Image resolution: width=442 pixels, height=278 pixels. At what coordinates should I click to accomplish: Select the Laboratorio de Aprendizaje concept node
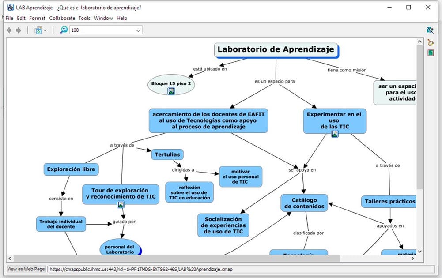tap(275, 49)
